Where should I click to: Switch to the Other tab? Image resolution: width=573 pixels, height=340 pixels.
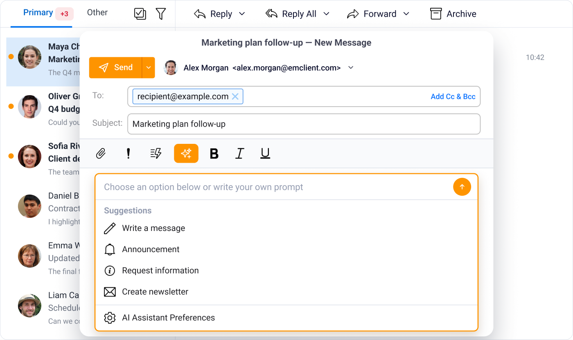coord(97,13)
